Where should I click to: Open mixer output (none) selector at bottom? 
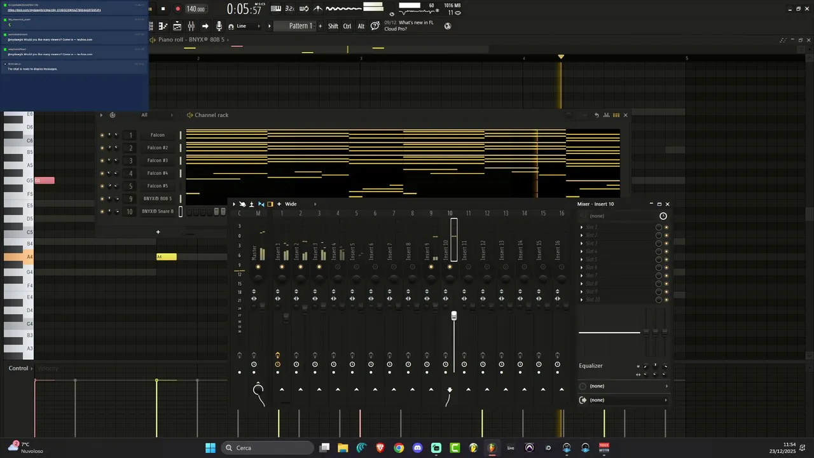[624, 400]
